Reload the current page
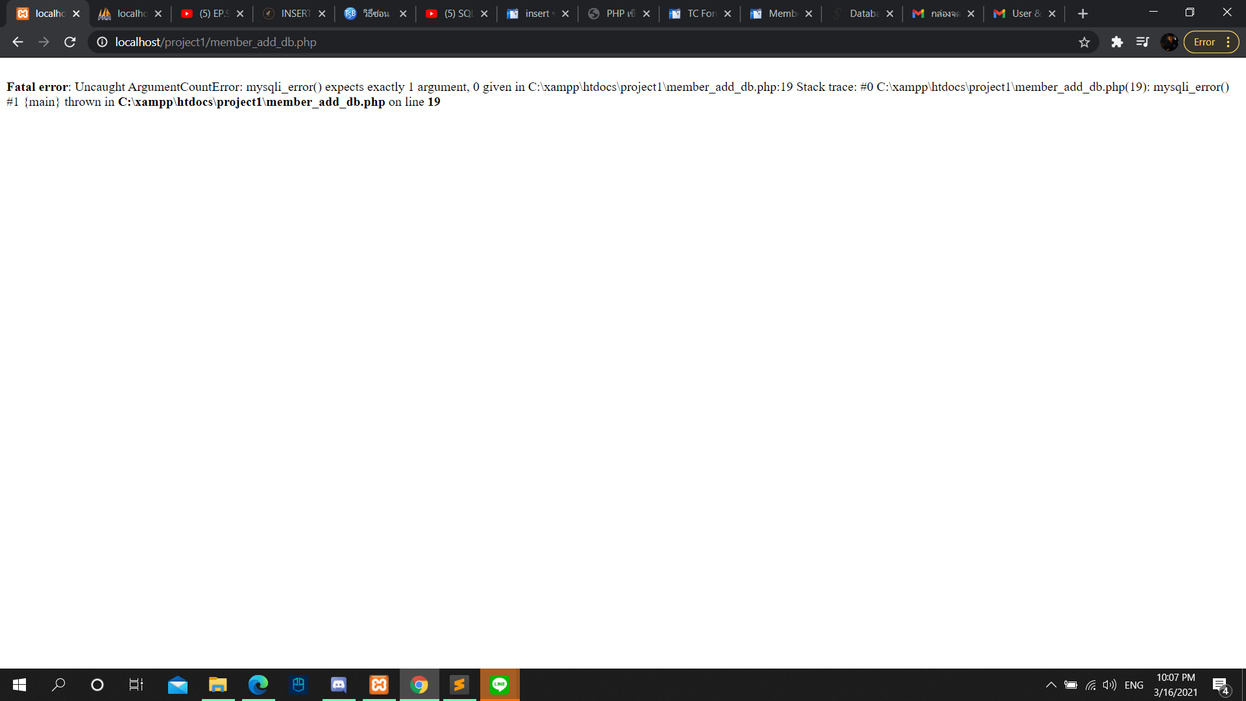This screenshot has width=1246, height=701. click(70, 42)
